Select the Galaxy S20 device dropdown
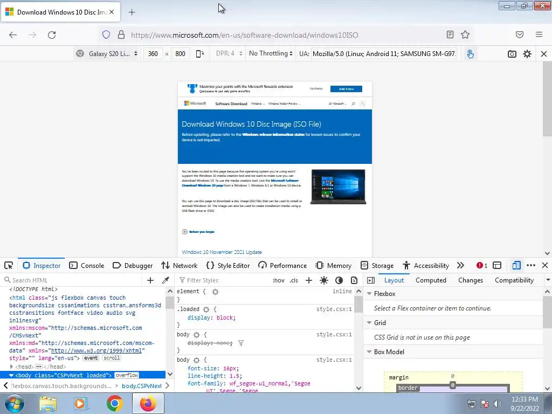Screen dimensions: 552x414 point(107,54)
